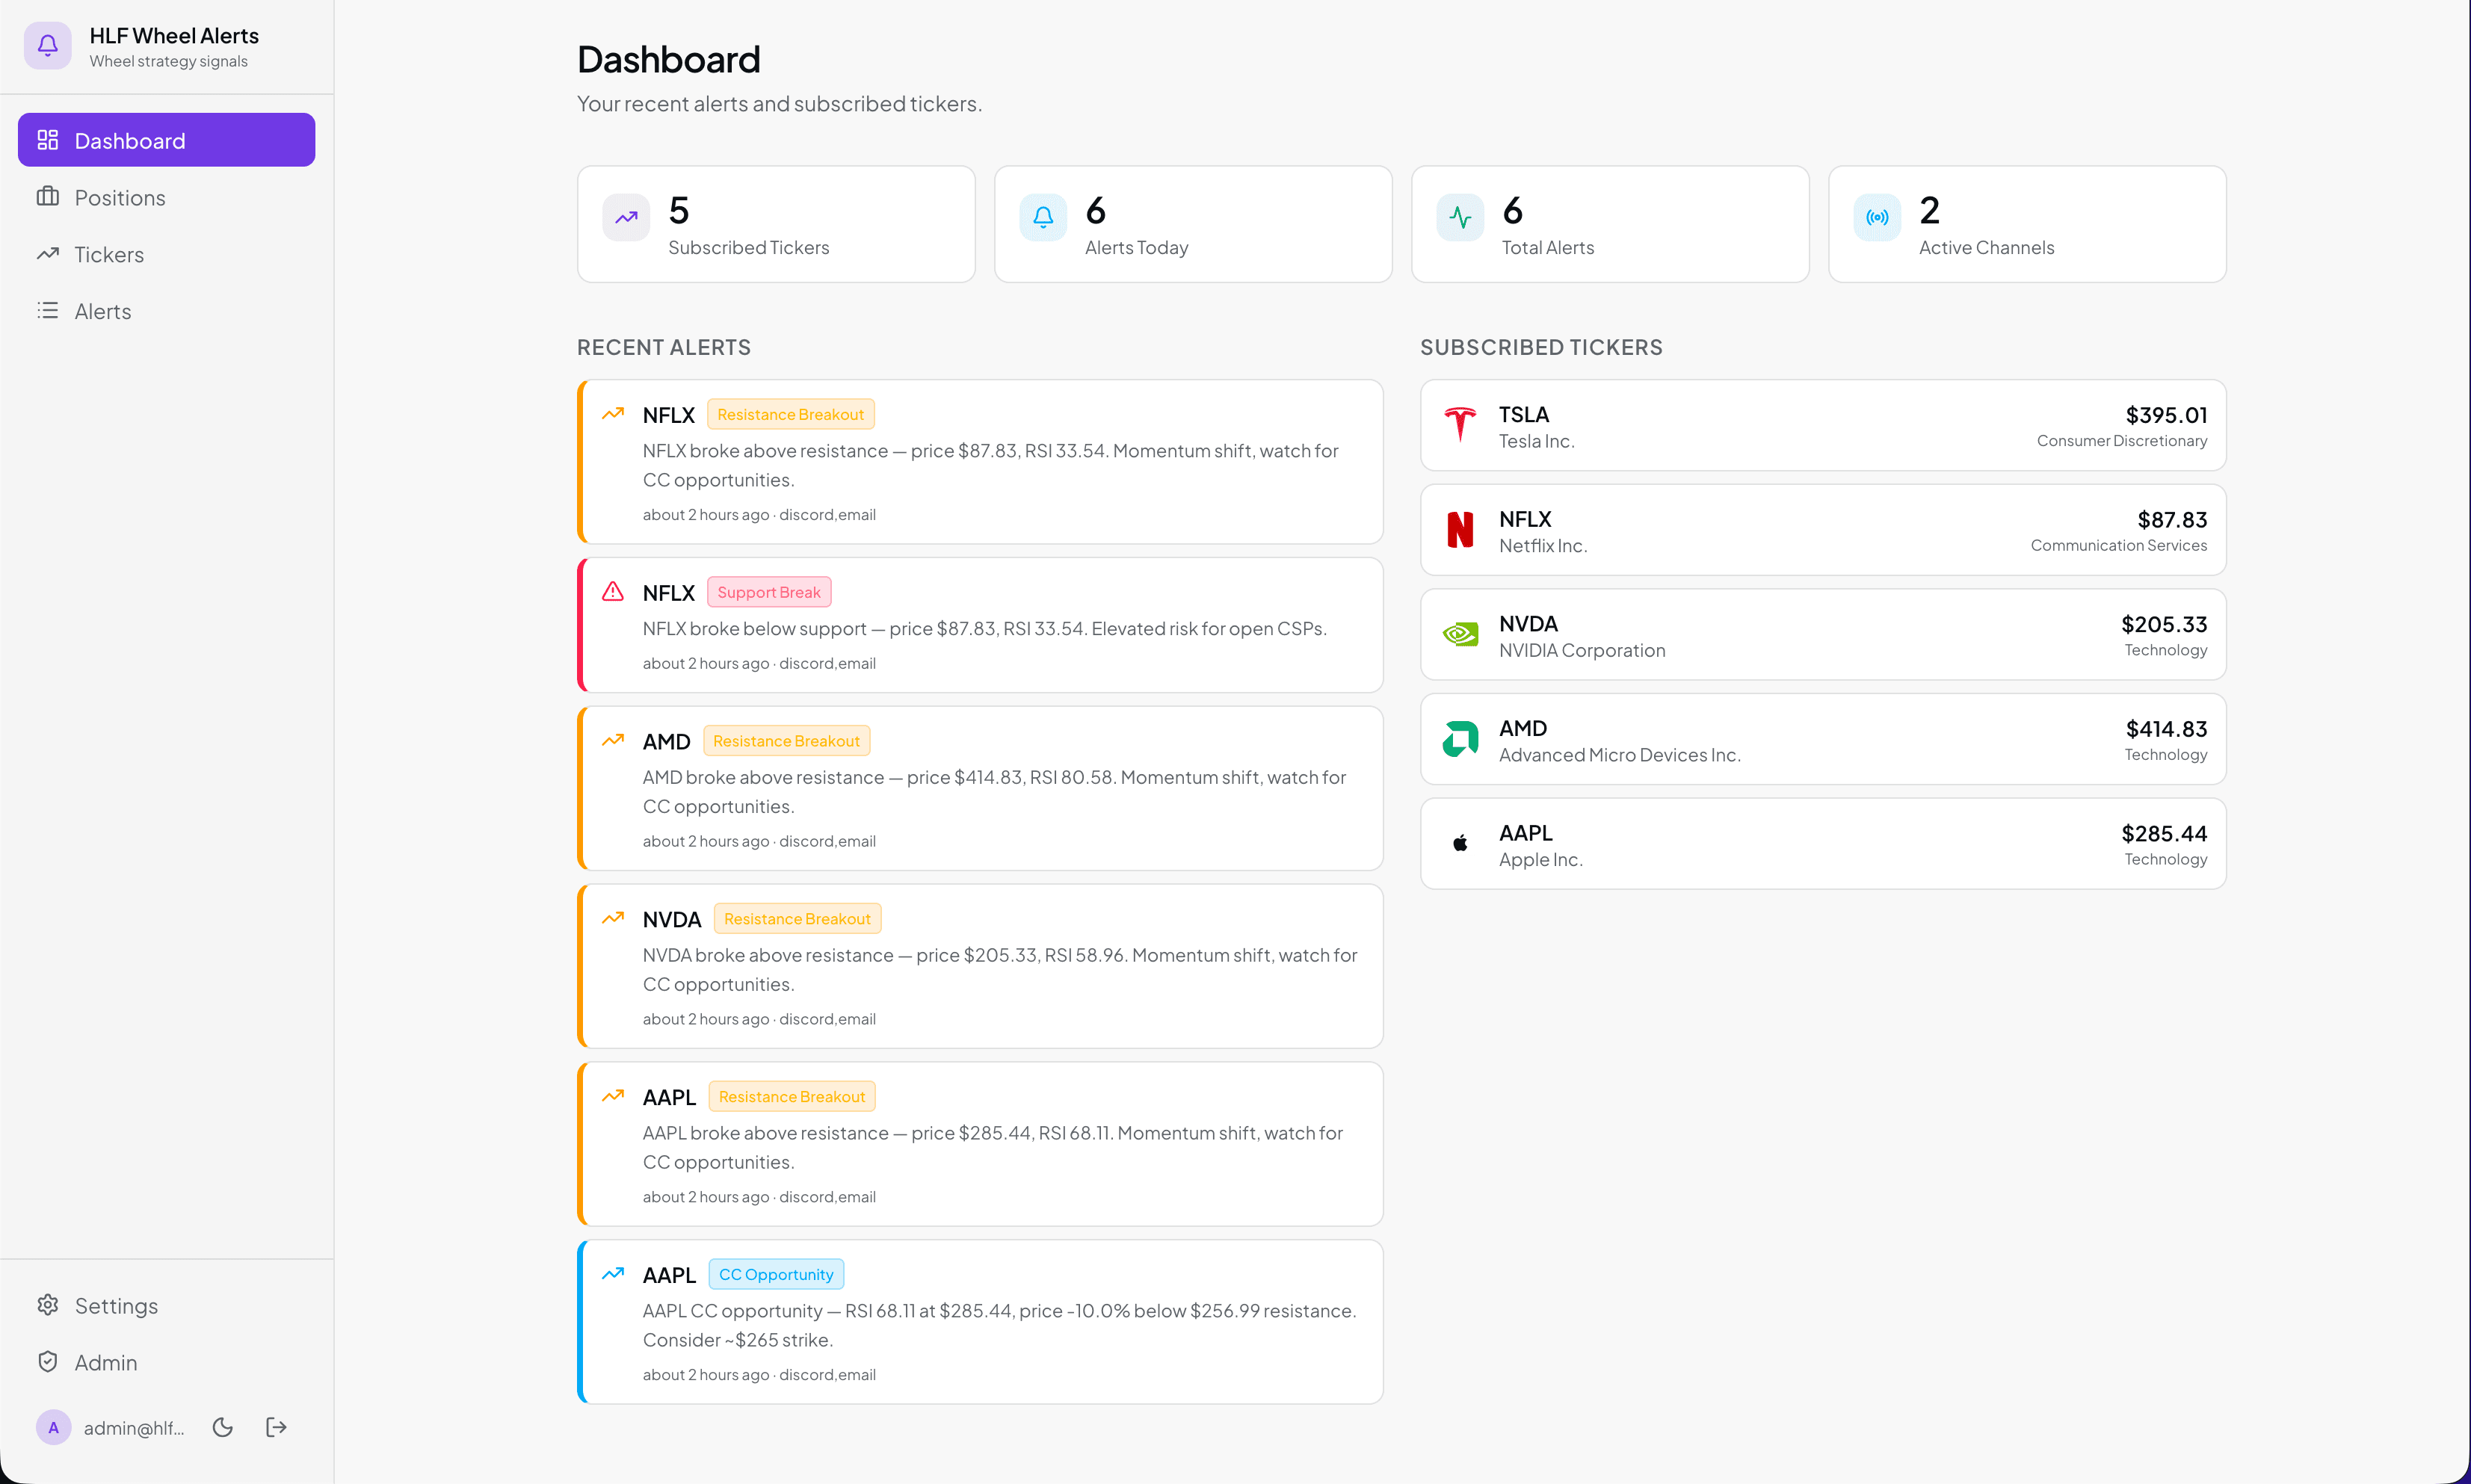Click the AMD logo icon

tap(1460, 739)
